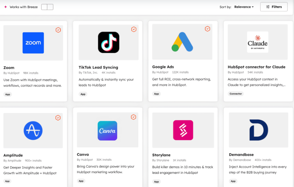Click '900+ installs' on Amplitude card
The width and height of the screenshot is (294, 187).
33,161
